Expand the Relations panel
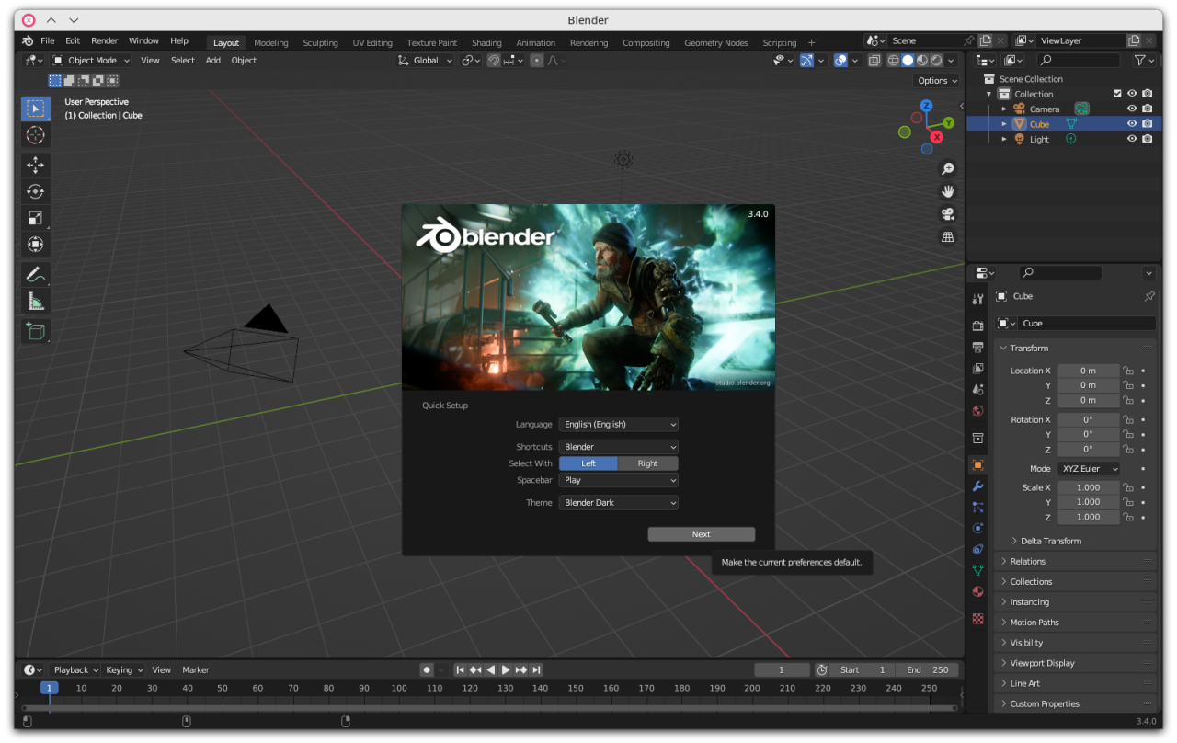Image resolution: width=1177 pixels, height=743 pixels. [x=1028, y=561]
